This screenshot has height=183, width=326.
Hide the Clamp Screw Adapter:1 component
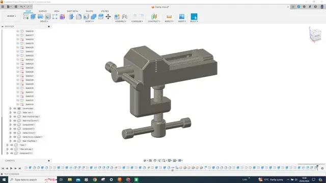pyautogui.click(x=15, y=137)
